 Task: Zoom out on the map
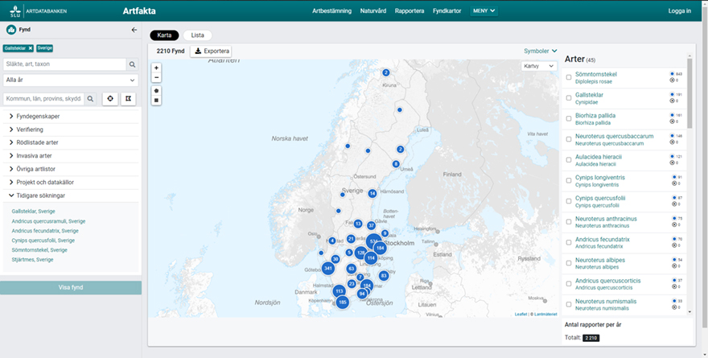tap(156, 78)
